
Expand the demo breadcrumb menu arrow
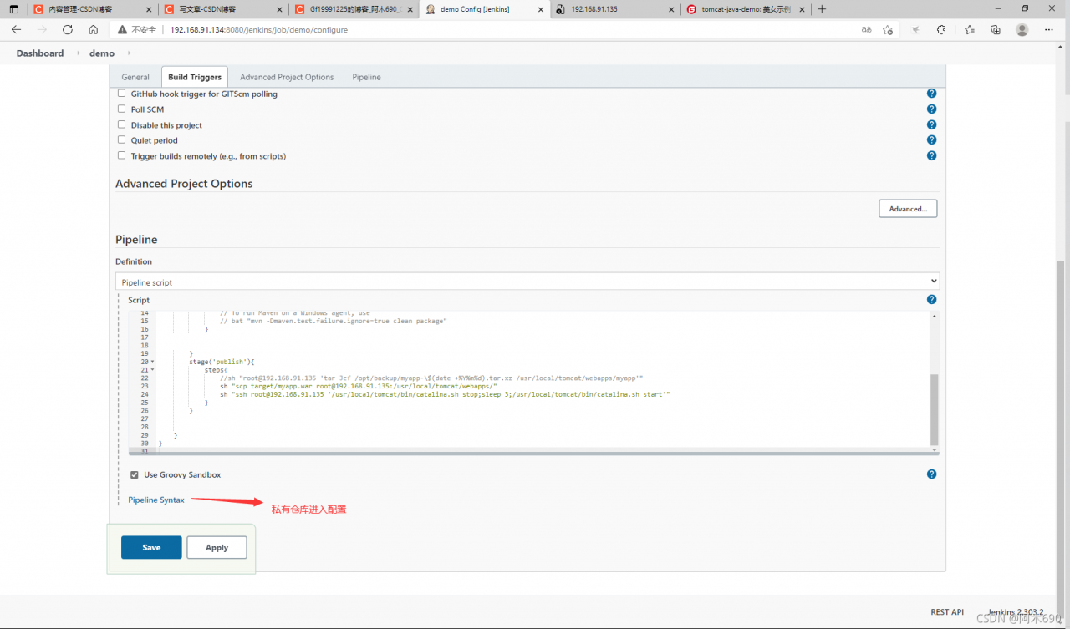(129, 53)
